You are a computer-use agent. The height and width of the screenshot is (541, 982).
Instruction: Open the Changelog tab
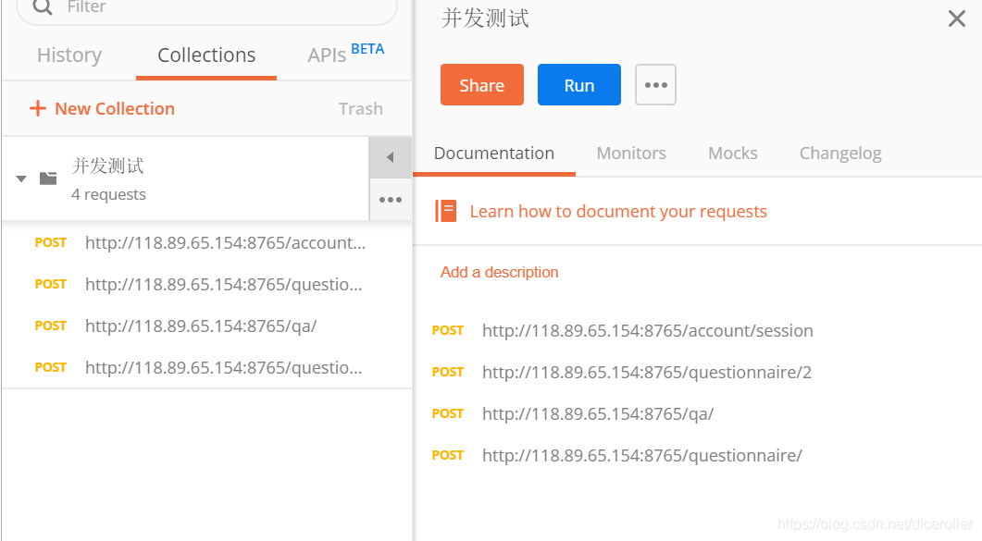pos(840,154)
